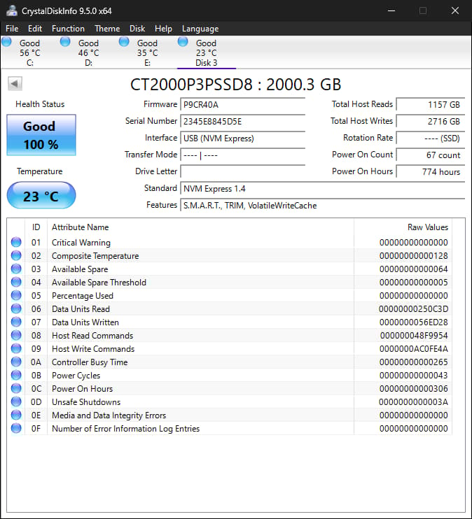
Task: Select the Percentage Used attribute name
Action: (83, 296)
